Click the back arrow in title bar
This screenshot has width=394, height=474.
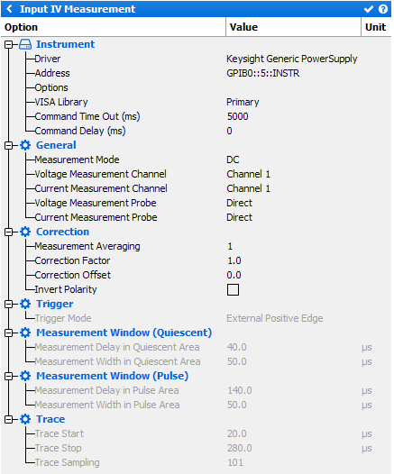(x=10, y=9)
